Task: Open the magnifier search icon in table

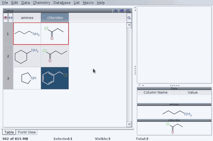Action: (x=129, y=18)
